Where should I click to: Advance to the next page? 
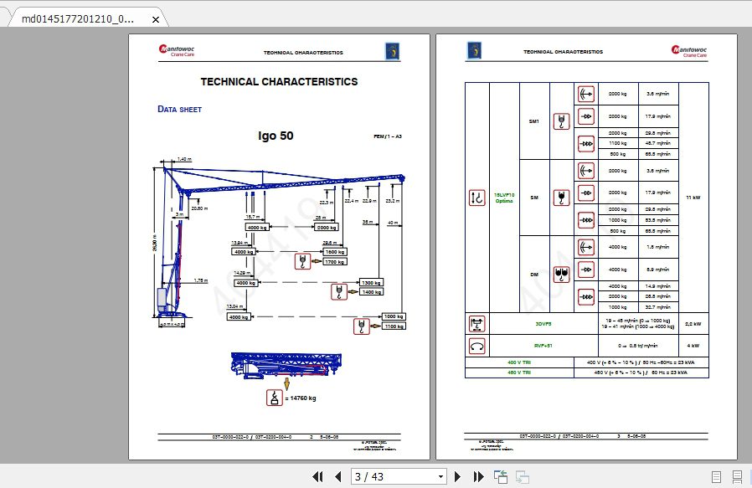458,476
